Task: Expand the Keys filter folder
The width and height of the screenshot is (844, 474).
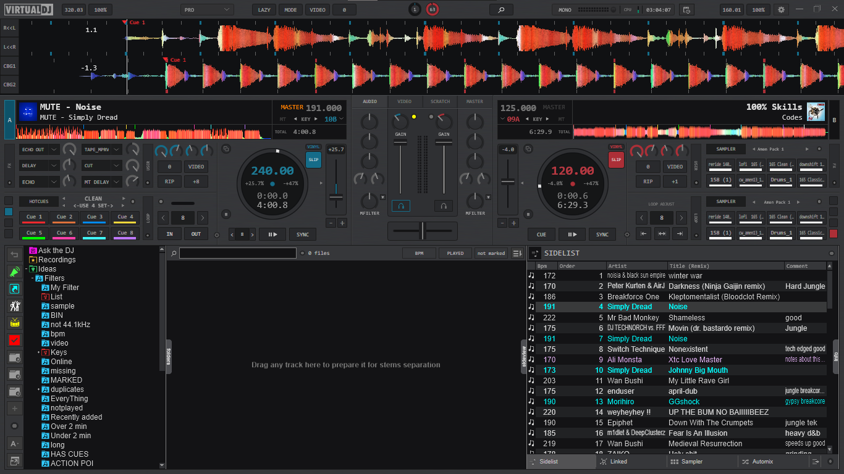Action: tap(38, 352)
